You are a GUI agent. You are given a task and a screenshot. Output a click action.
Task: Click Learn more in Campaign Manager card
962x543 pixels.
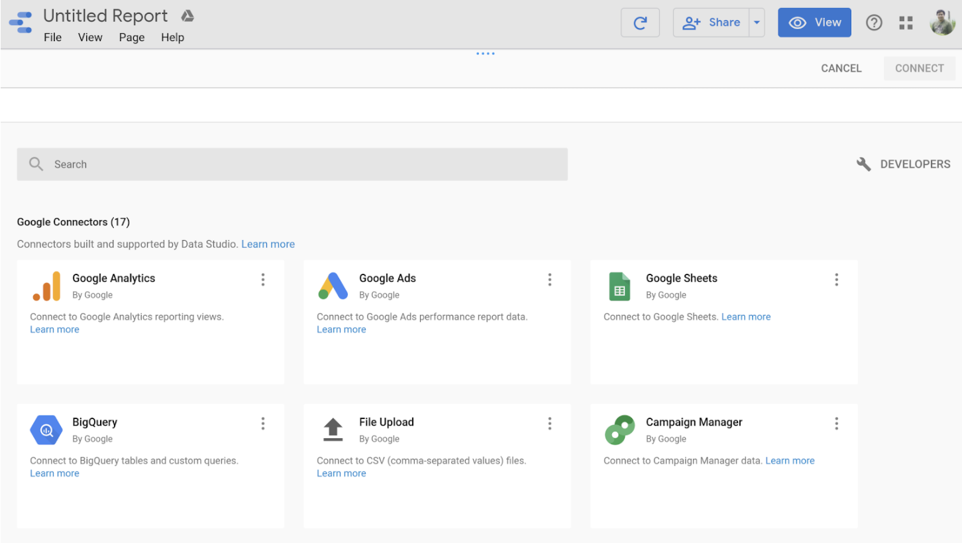tap(790, 461)
